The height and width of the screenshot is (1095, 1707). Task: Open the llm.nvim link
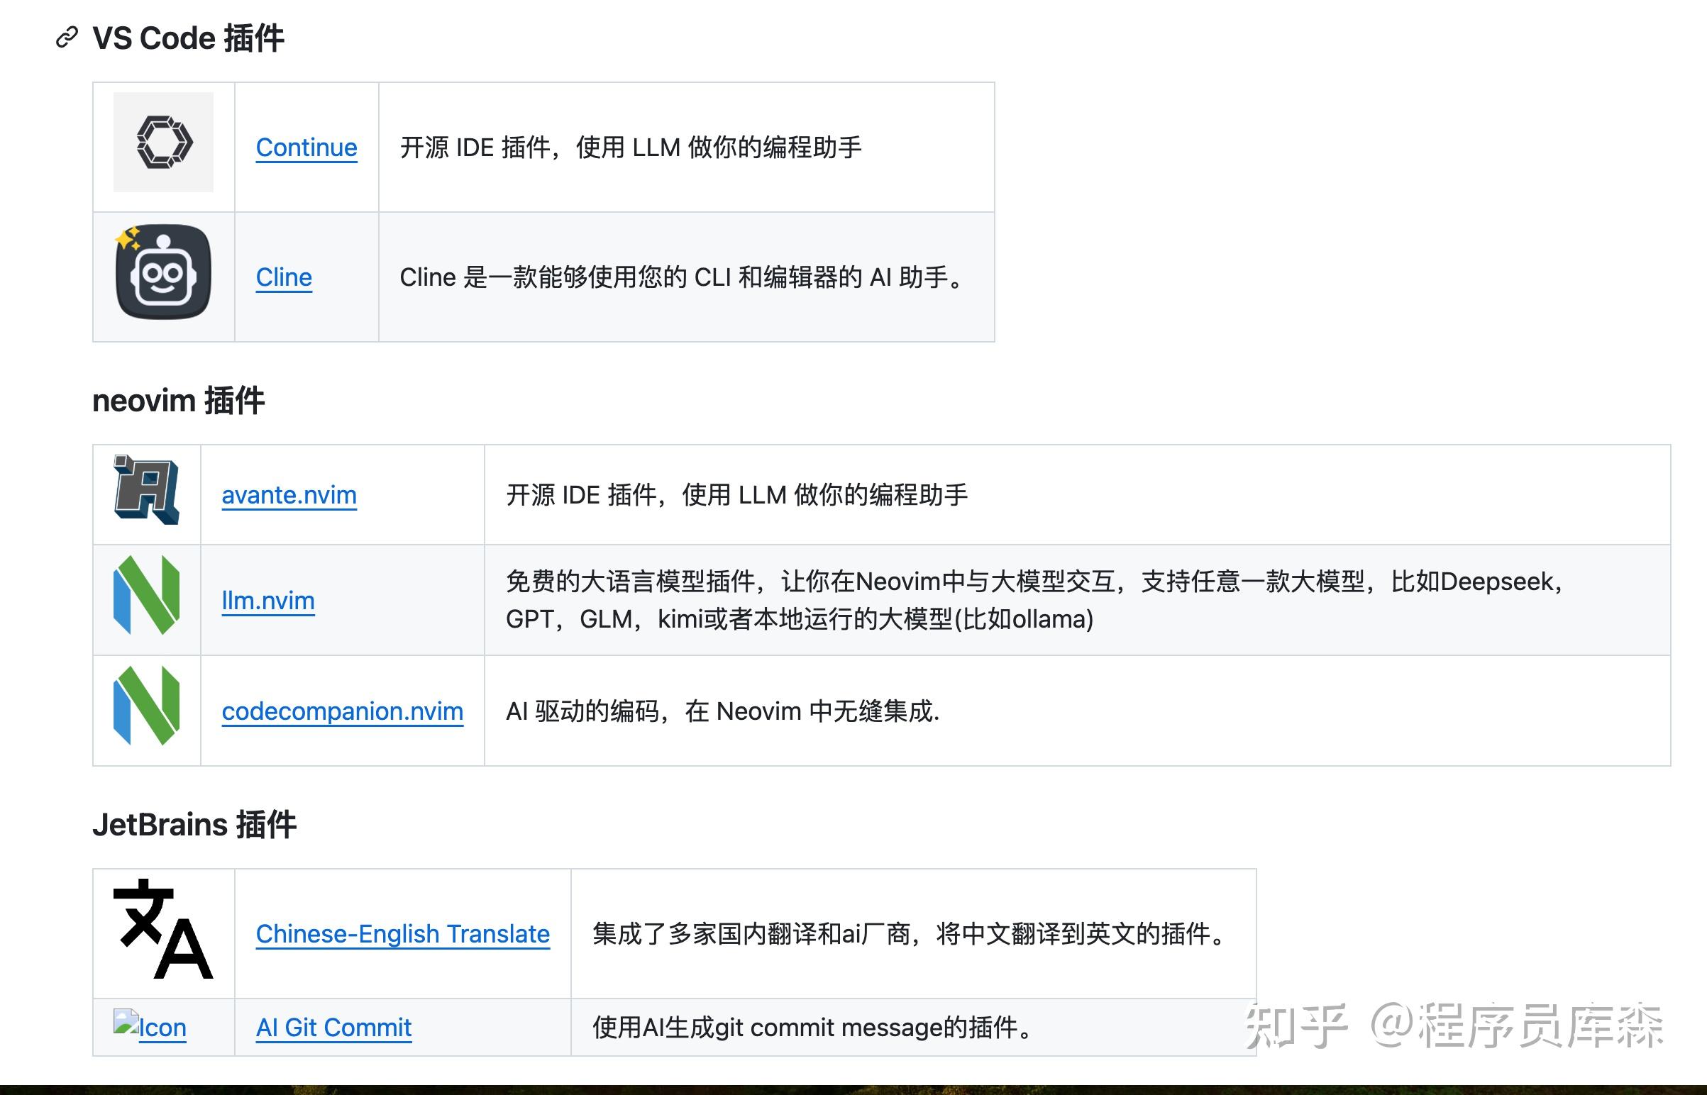click(269, 599)
